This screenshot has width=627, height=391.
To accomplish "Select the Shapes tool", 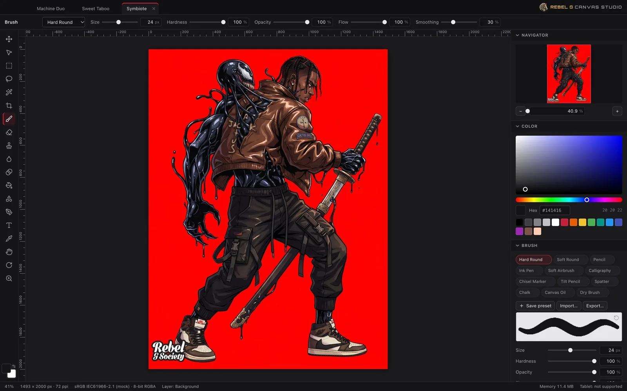I will click(9, 199).
